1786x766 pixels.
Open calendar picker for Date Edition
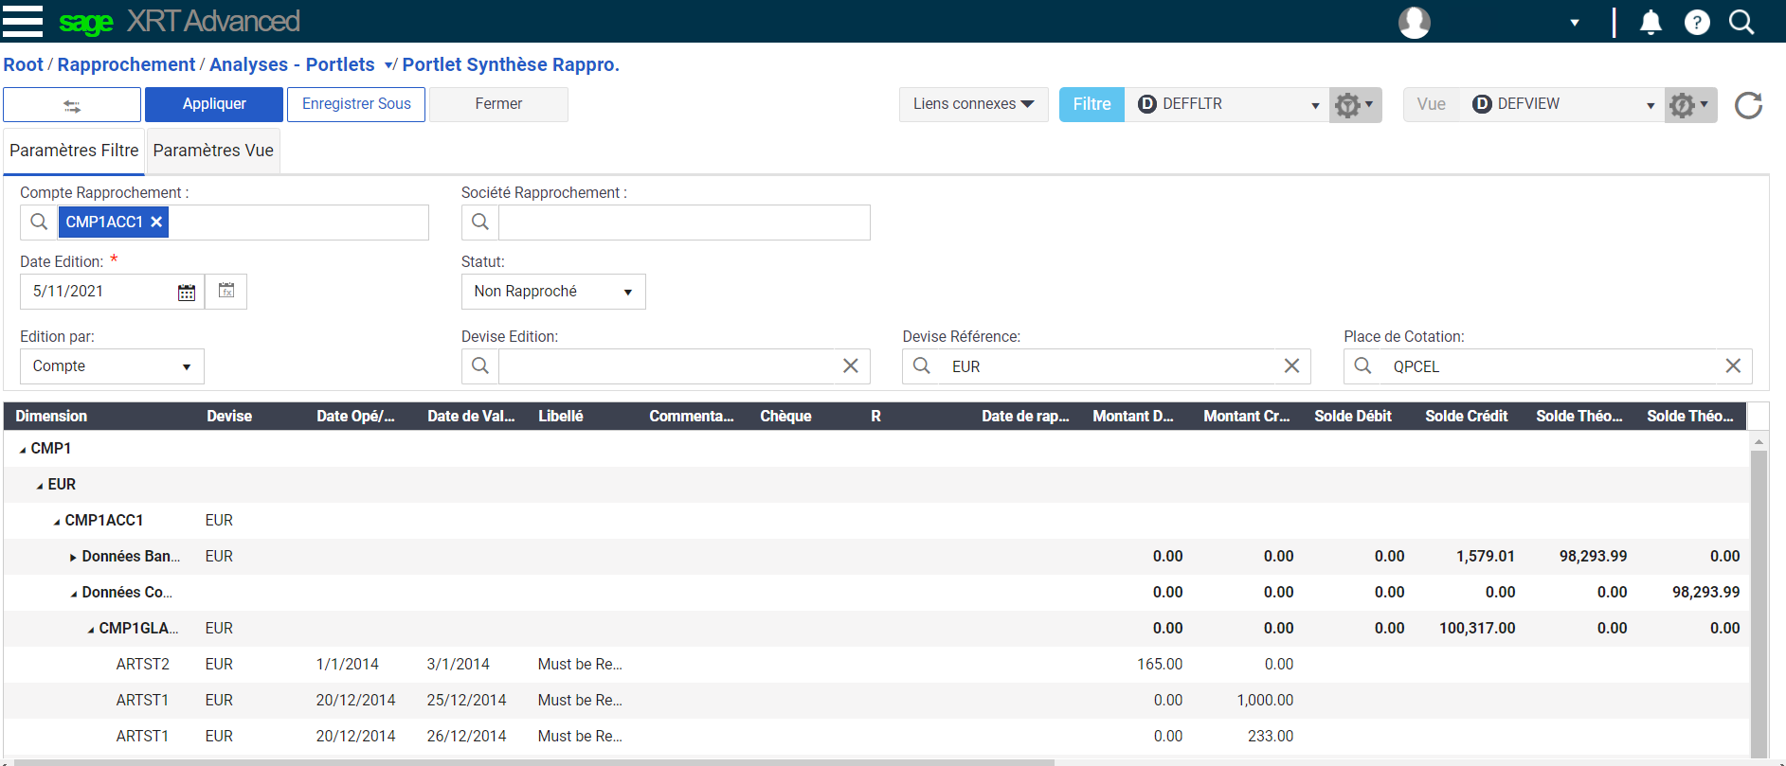pyautogui.click(x=187, y=293)
